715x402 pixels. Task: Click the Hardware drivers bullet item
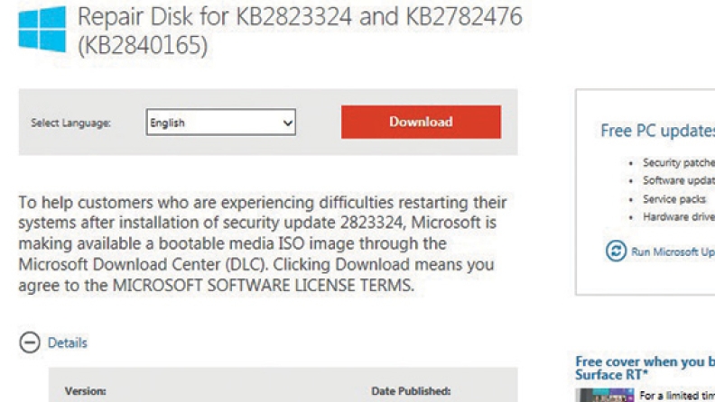tap(679, 216)
